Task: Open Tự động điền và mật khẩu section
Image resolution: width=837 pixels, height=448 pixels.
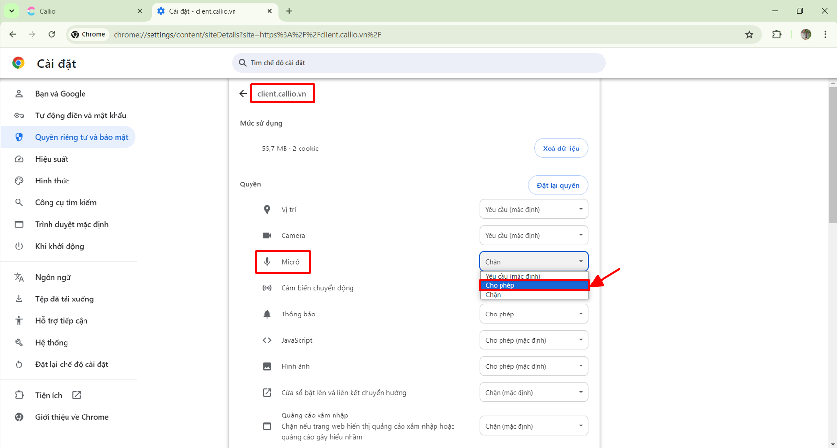Action: (x=68, y=116)
